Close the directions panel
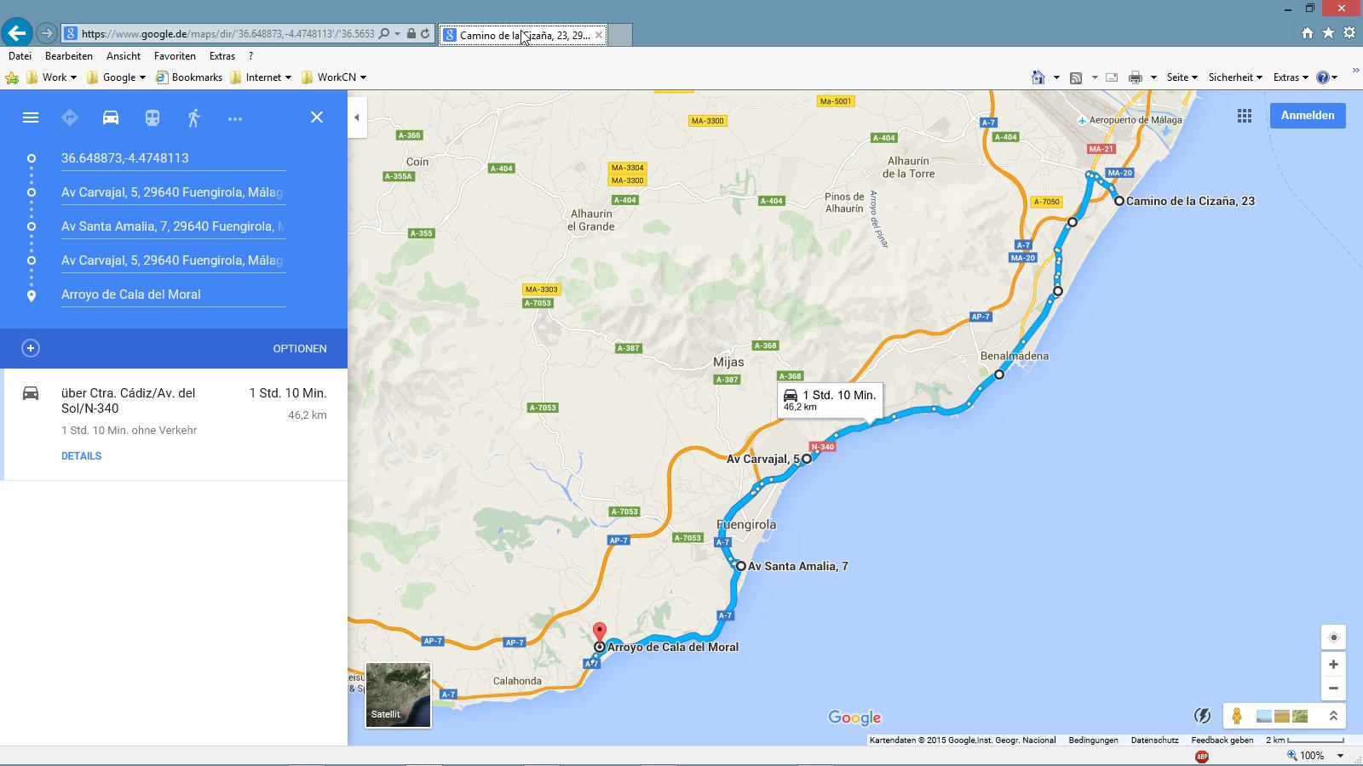Image resolution: width=1363 pixels, height=766 pixels. 317,117
